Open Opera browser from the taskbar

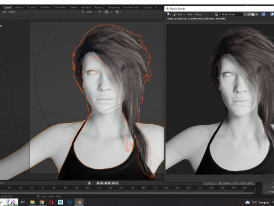click(51, 202)
